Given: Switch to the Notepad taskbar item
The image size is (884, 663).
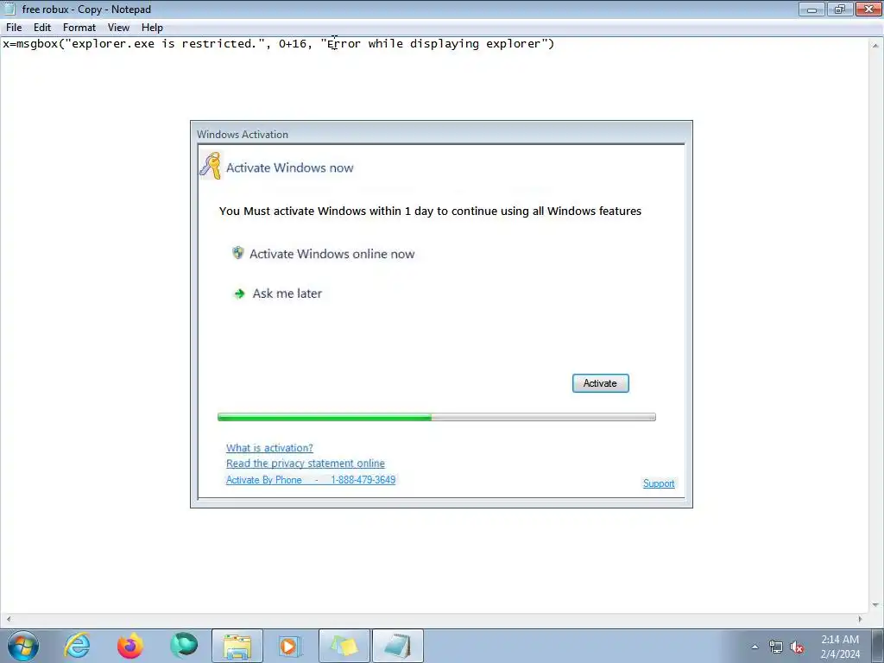Looking at the screenshot, I should click(x=398, y=646).
